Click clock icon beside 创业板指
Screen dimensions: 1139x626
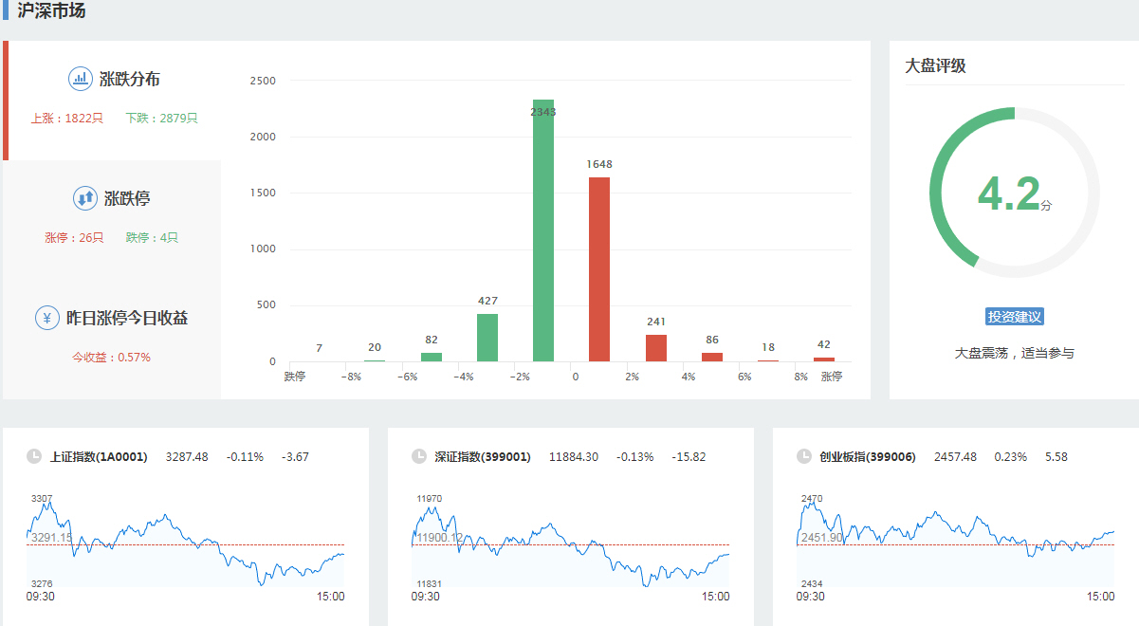[804, 456]
